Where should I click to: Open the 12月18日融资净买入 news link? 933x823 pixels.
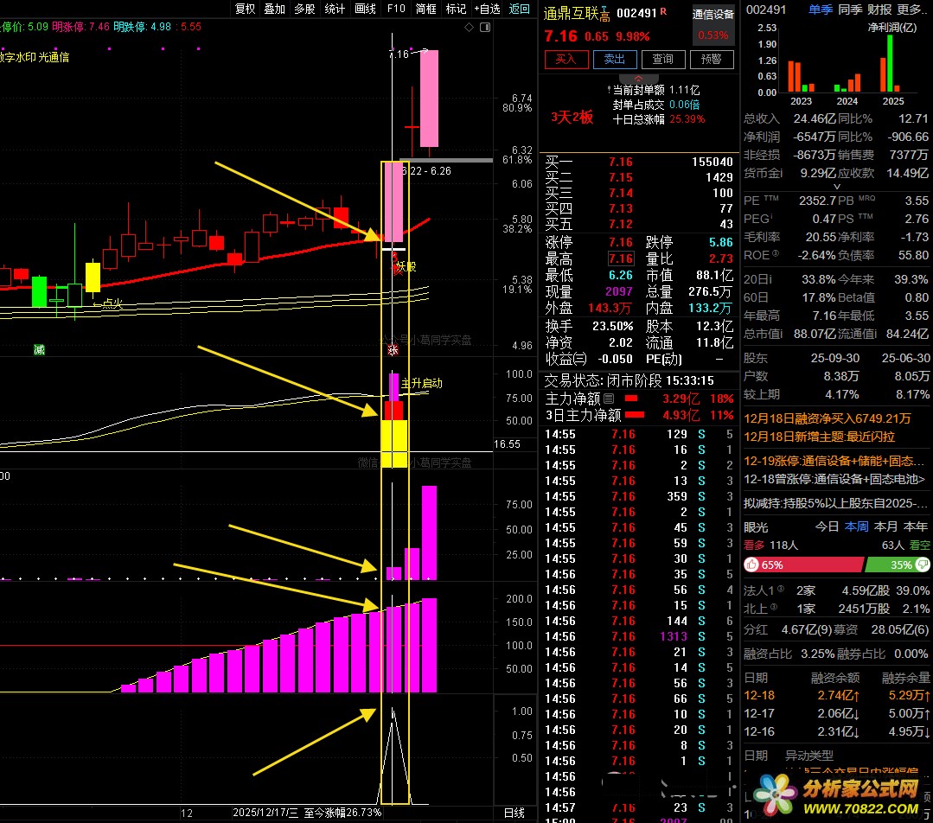coord(828,418)
